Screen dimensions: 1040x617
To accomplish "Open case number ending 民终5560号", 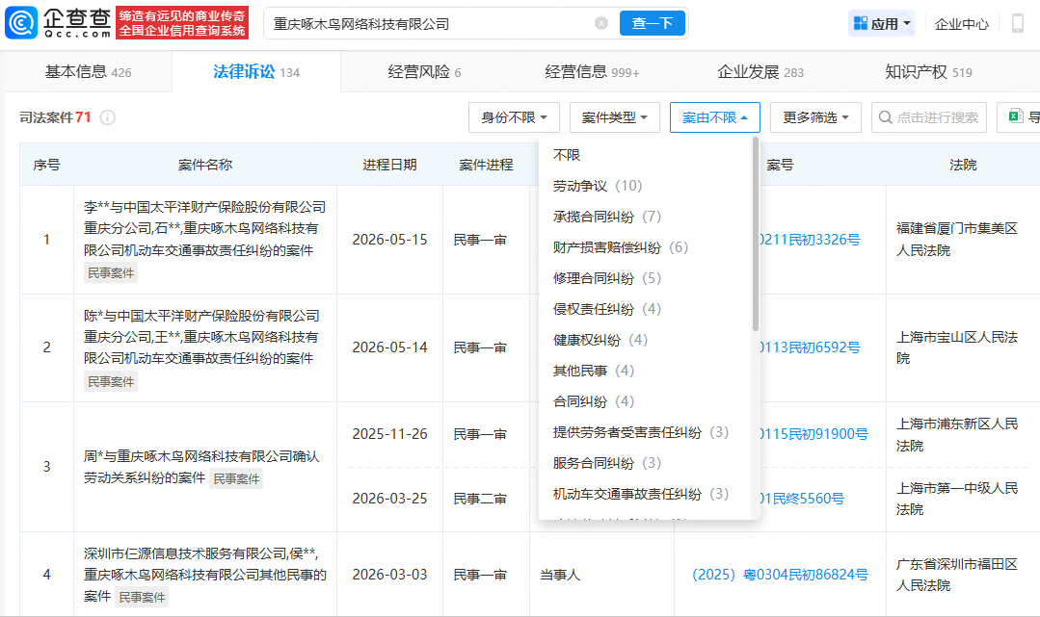I will 803,499.
